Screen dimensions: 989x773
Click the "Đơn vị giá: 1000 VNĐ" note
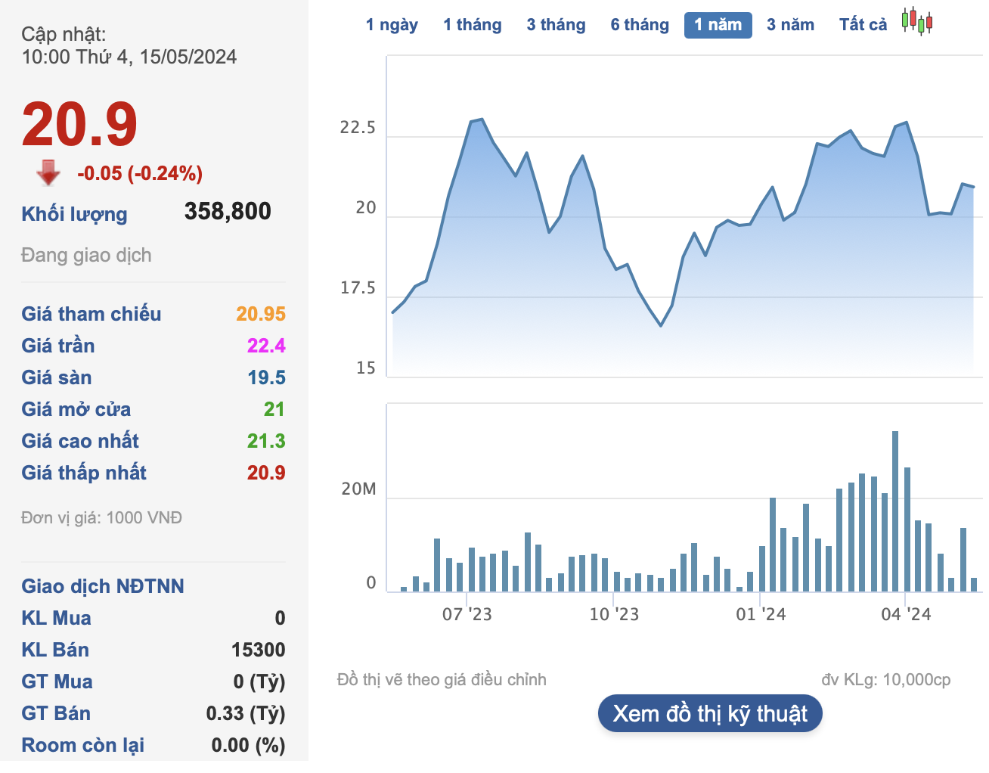point(101,518)
